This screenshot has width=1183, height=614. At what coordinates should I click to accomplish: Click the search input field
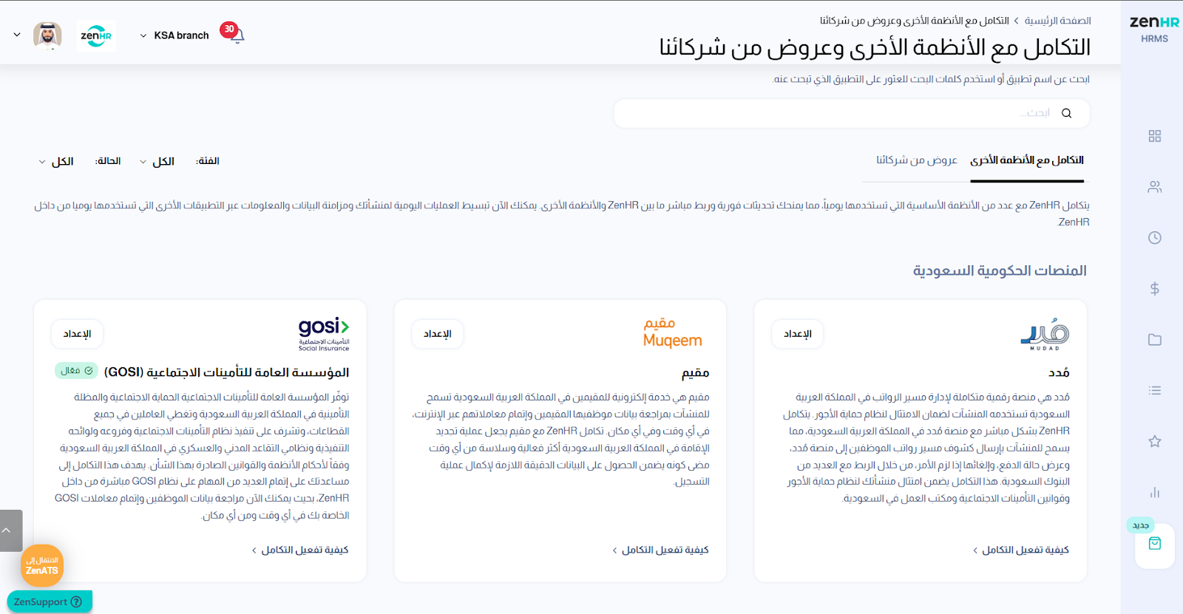(x=852, y=113)
